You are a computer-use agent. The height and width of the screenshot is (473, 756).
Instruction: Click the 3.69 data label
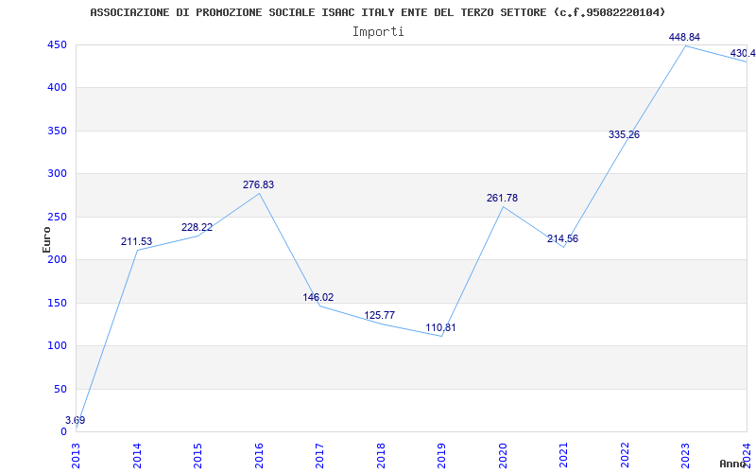[76, 420]
